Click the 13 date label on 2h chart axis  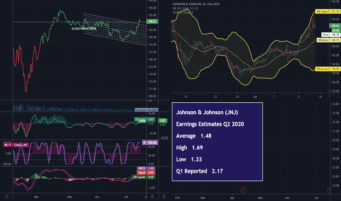[x=299, y=97]
